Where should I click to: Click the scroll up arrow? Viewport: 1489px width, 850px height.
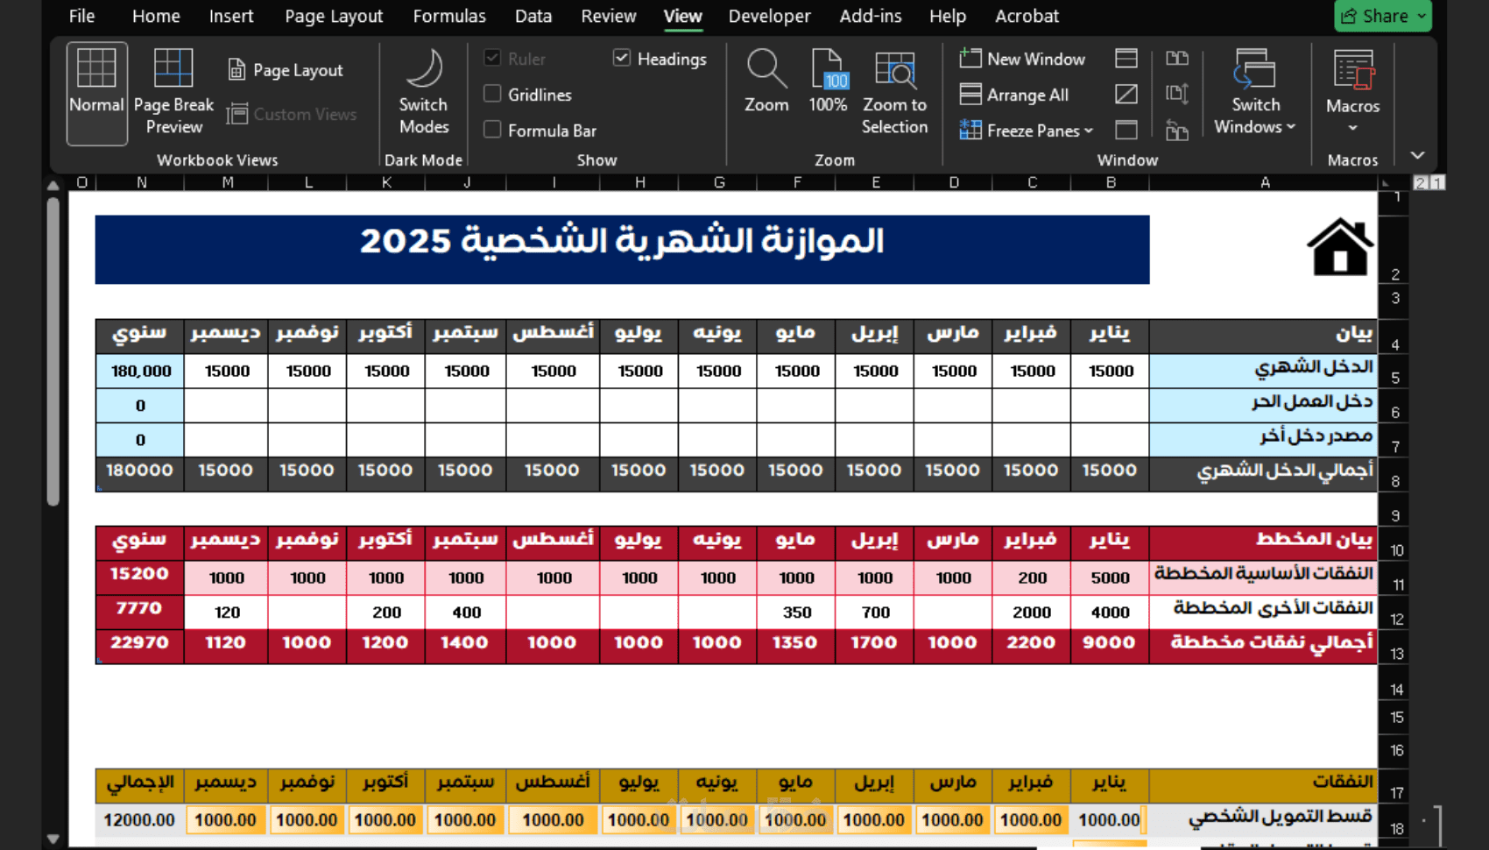pyautogui.click(x=53, y=186)
